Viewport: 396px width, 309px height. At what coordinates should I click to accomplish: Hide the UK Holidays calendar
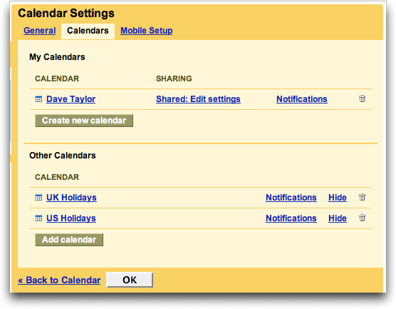pyautogui.click(x=338, y=198)
